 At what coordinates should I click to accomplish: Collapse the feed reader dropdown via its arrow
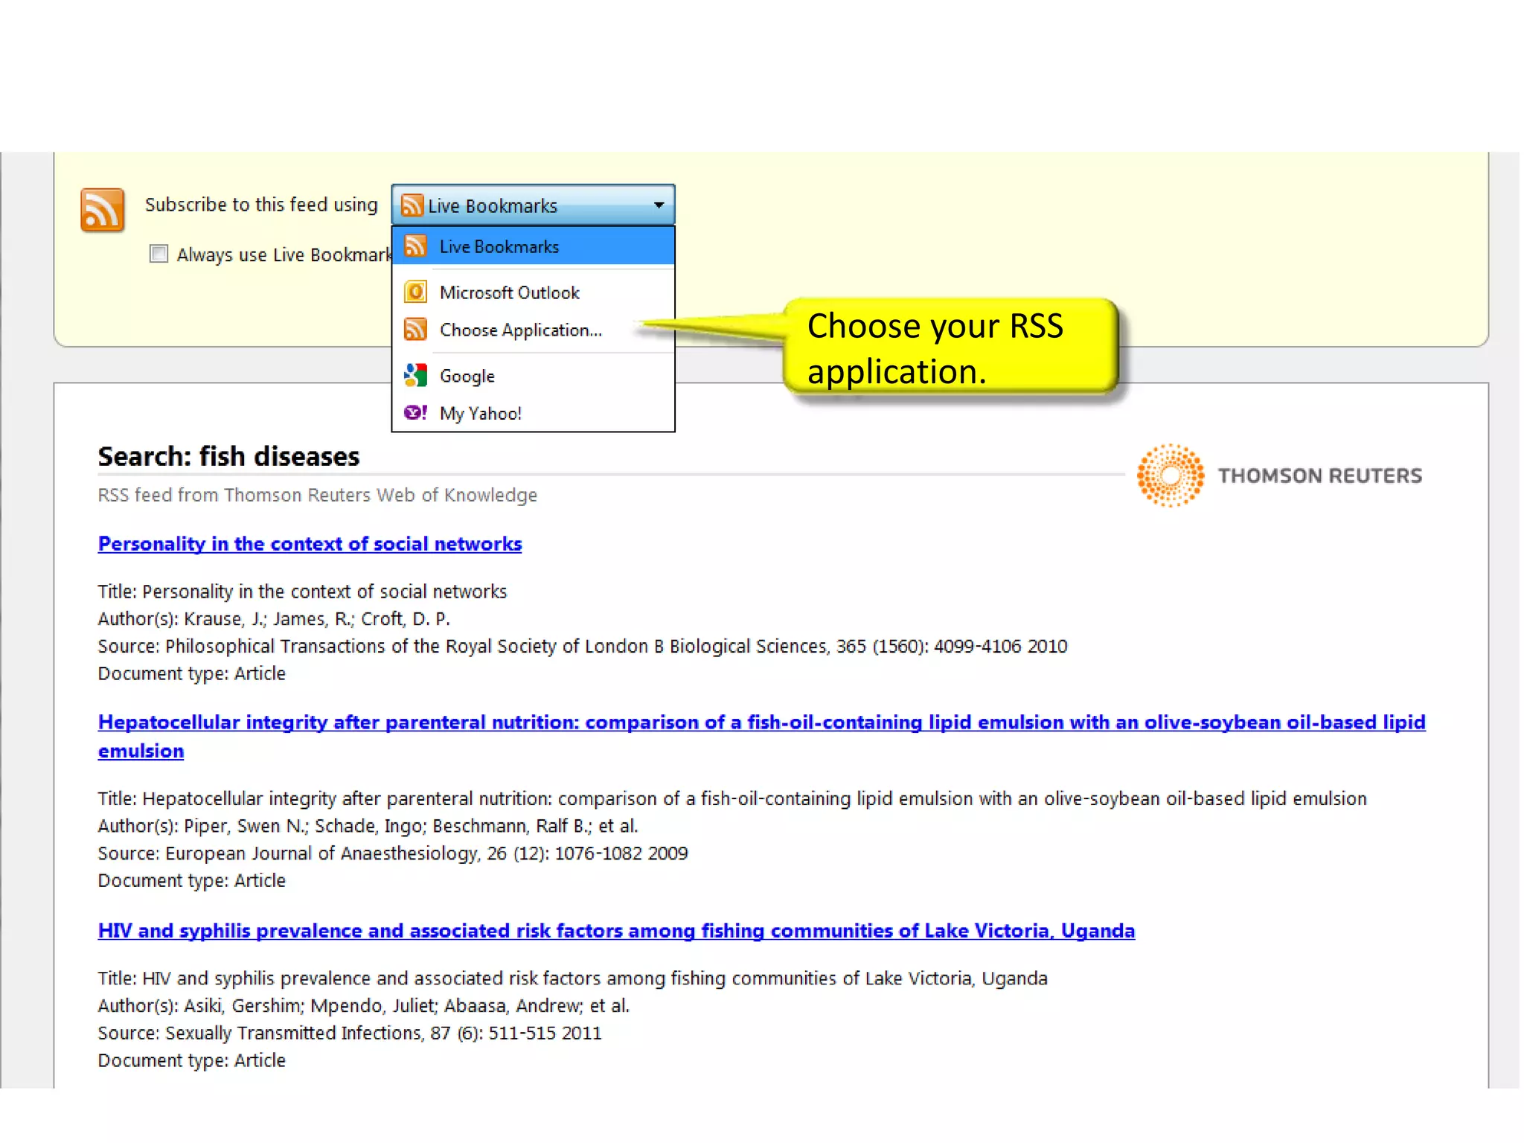coord(659,205)
